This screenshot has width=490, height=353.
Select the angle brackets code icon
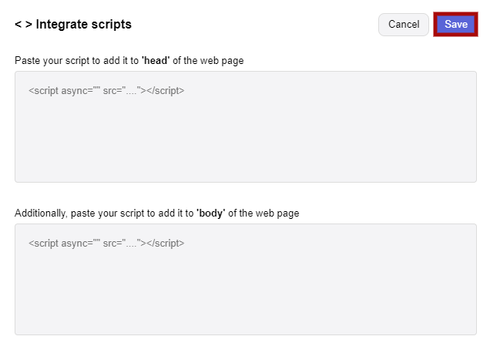pyautogui.click(x=23, y=25)
